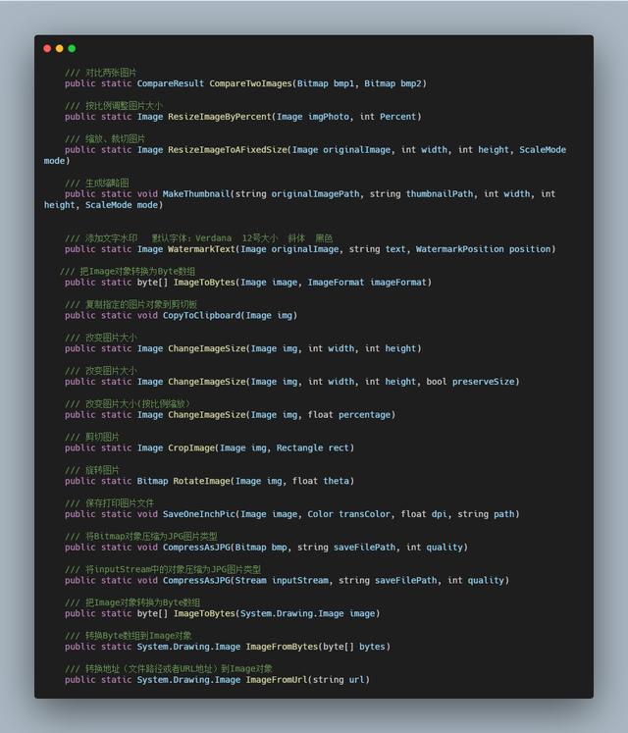Click the comment mentioning Verdana font

[x=199, y=238]
